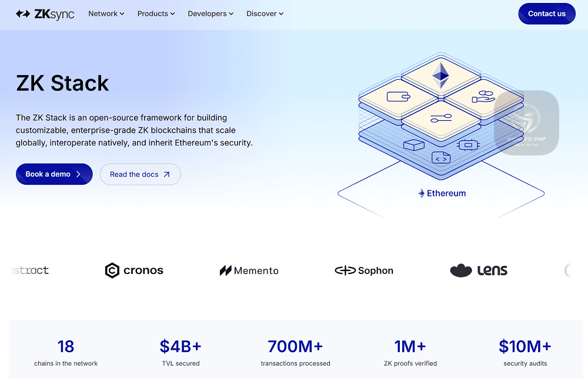Click the ZK Stack heading
588x379 pixels.
tap(62, 83)
